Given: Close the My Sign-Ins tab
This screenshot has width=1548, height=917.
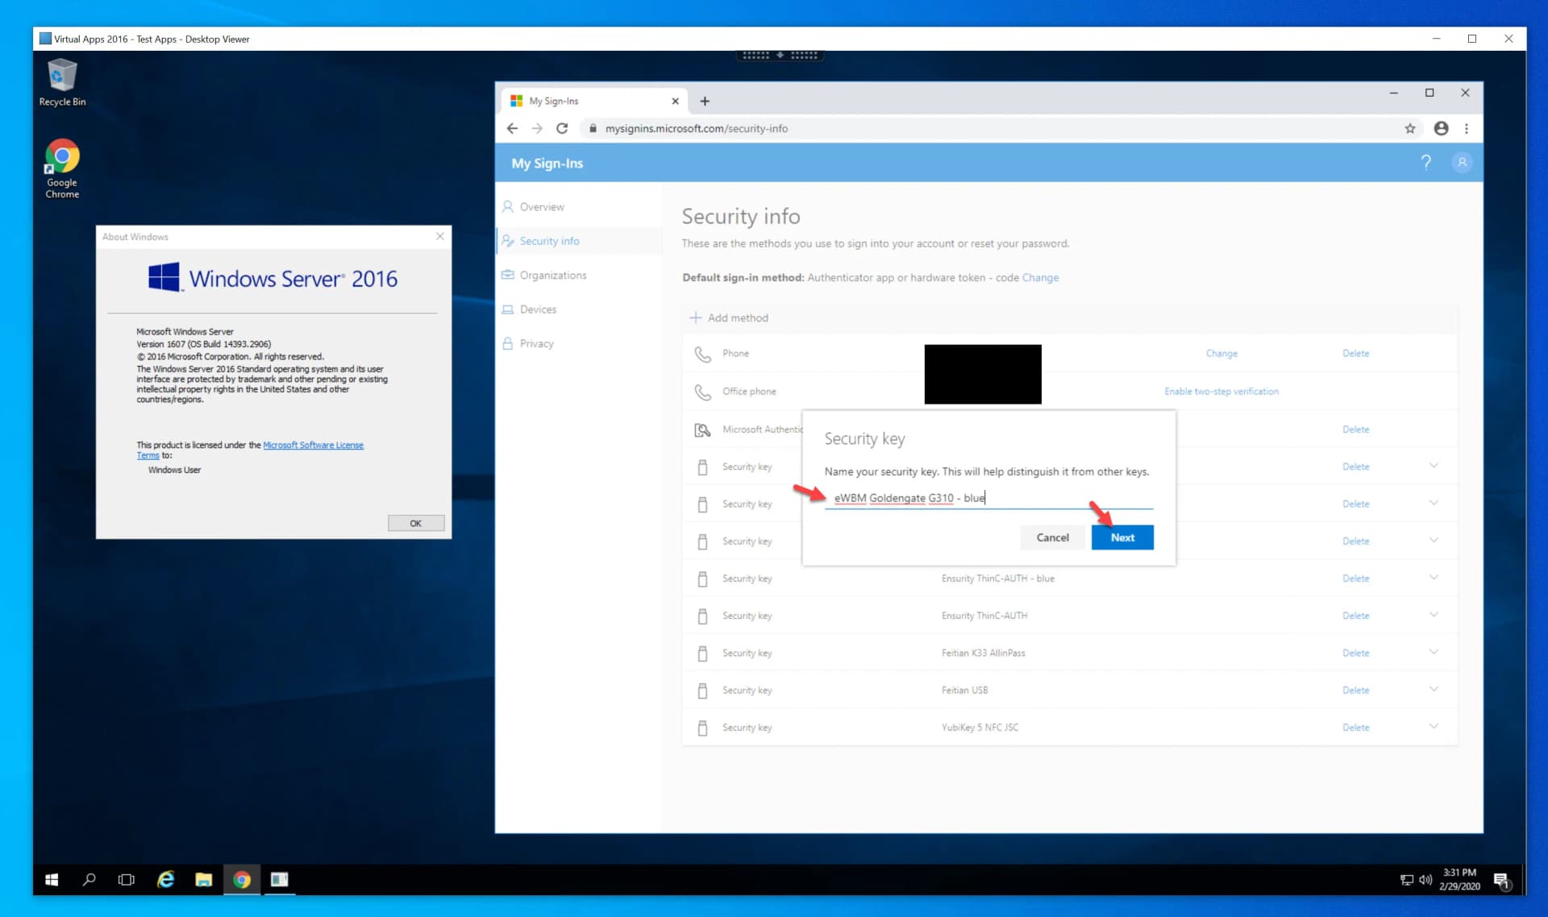Looking at the screenshot, I should (675, 101).
